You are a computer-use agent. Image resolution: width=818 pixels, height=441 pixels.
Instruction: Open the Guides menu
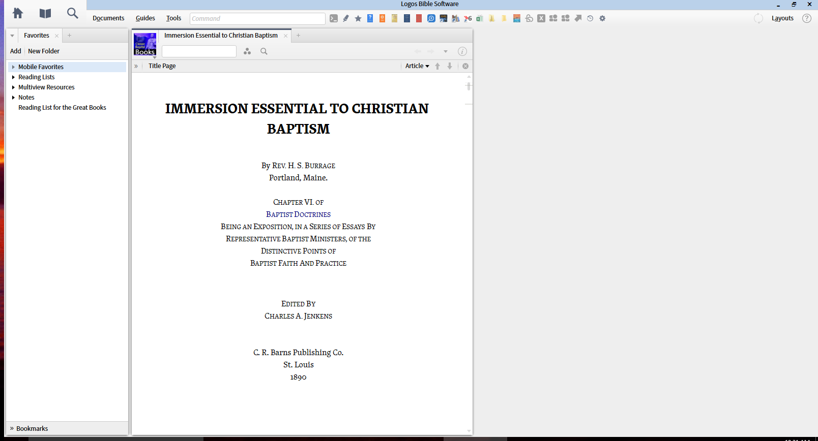(145, 18)
